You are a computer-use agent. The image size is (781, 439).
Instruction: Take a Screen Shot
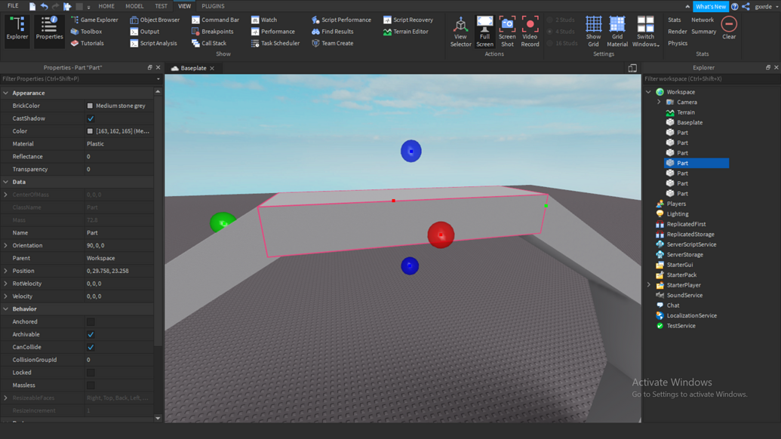pyautogui.click(x=507, y=32)
